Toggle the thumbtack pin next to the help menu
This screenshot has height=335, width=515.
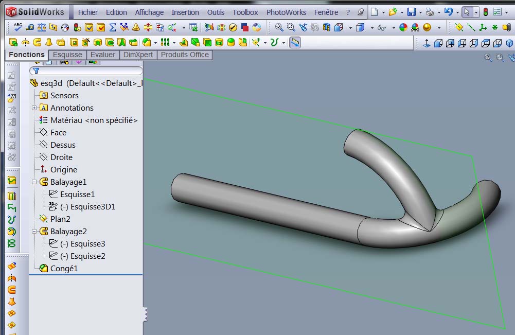(x=361, y=12)
